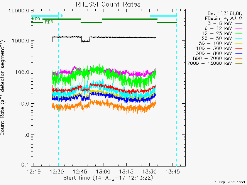Click the 1000.0 y-axis label
247x185 pixels.
(x=20, y=41)
